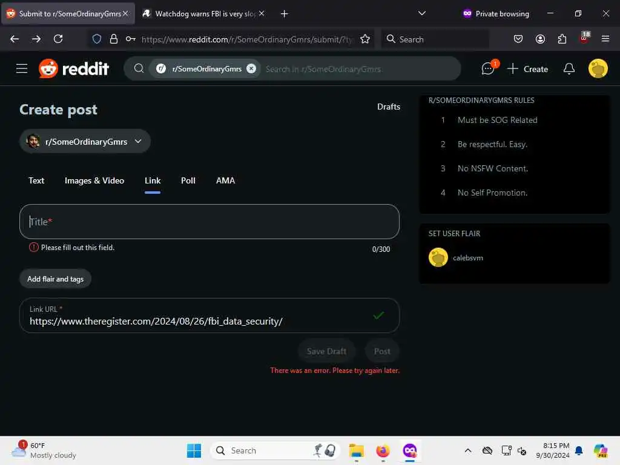
Task: Select the Poll post tab
Action: click(x=188, y=180)
